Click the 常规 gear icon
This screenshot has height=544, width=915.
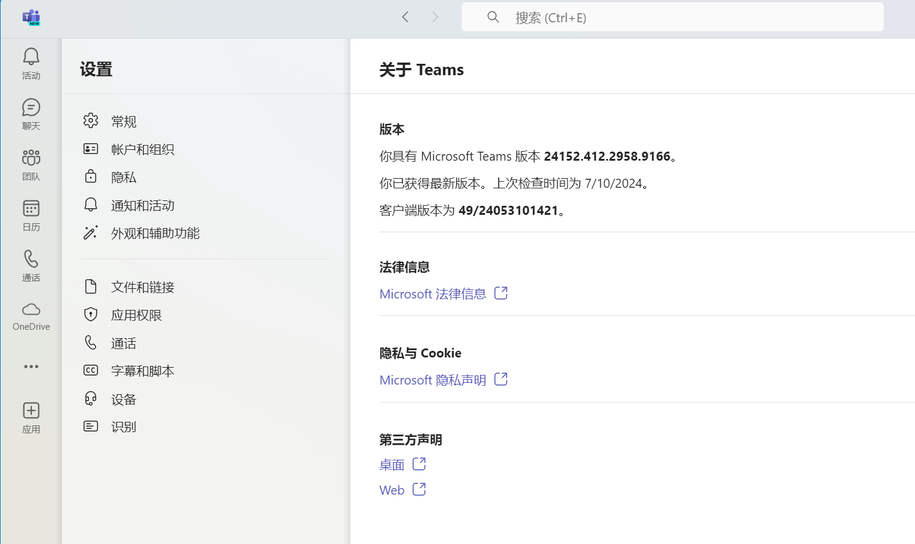point(91,120)
